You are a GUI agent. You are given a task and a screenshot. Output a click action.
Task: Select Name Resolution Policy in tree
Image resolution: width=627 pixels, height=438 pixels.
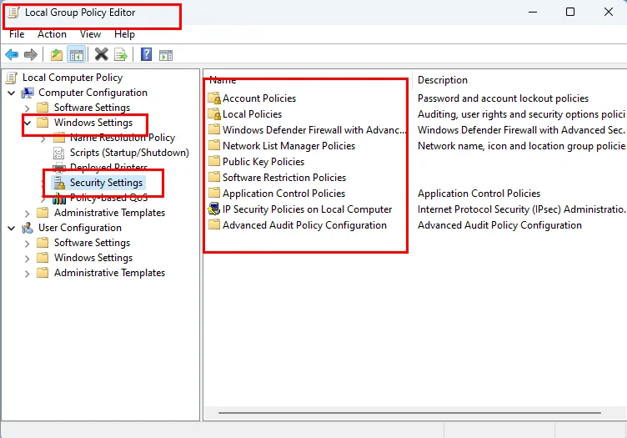(x=123, y=138)
